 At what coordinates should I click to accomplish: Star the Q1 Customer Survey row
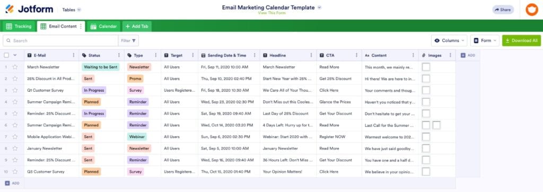click(15, 90)
